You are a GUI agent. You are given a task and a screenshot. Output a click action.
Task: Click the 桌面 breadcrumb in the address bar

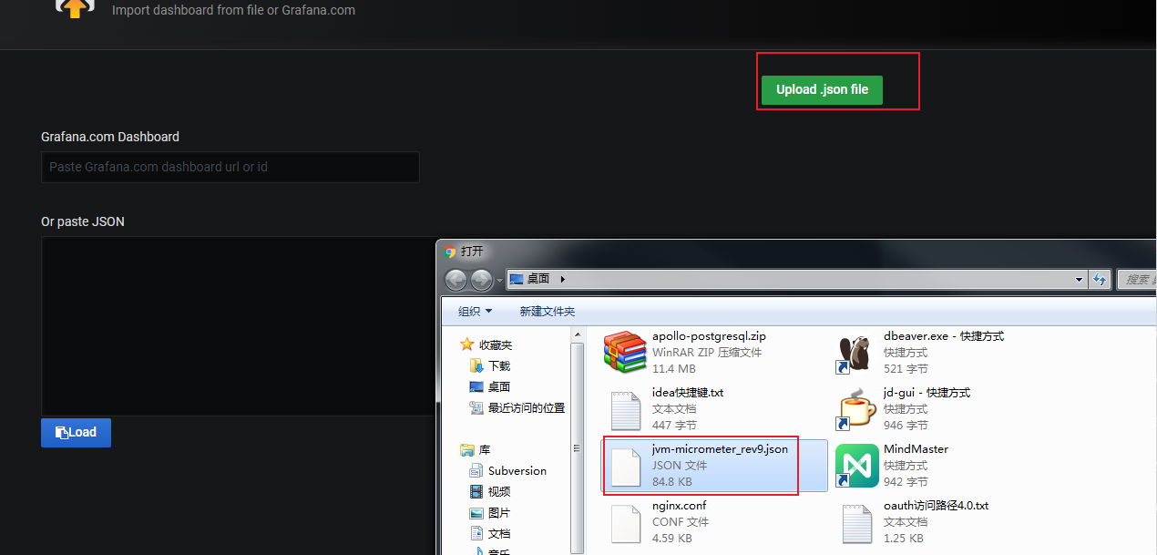538,279
